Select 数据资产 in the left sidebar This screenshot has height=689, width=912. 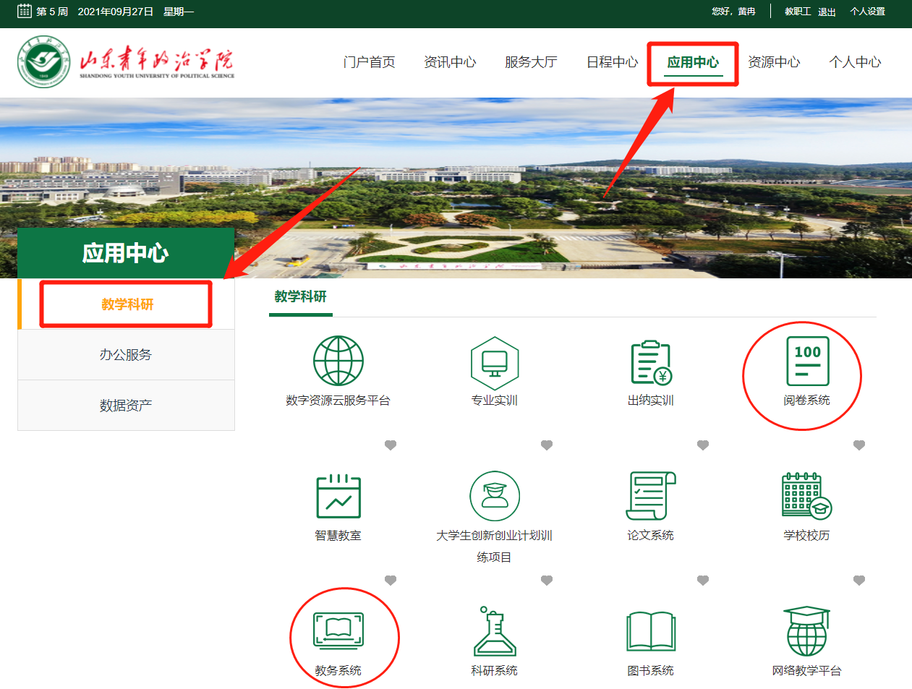[126, 406]
